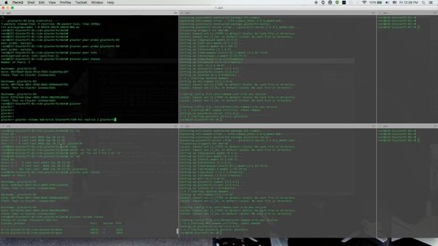The height and width of the screenshot is (246, 438).
Task: Close the top-middle terminal pane
Action: [182, 13]
